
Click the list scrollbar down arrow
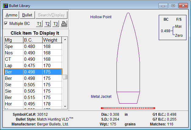coord(65,106)
